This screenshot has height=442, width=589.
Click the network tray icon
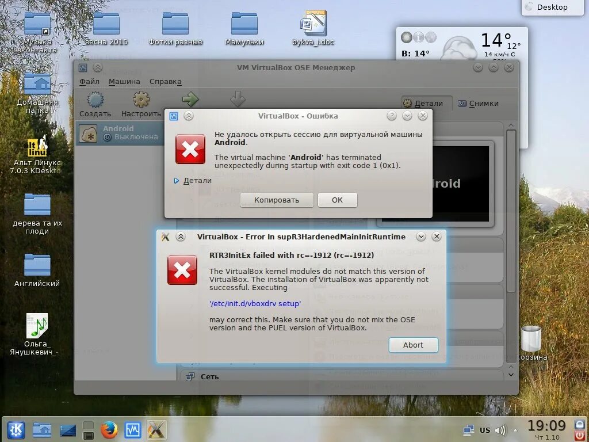pyautogui.click(x=468, y=430)
